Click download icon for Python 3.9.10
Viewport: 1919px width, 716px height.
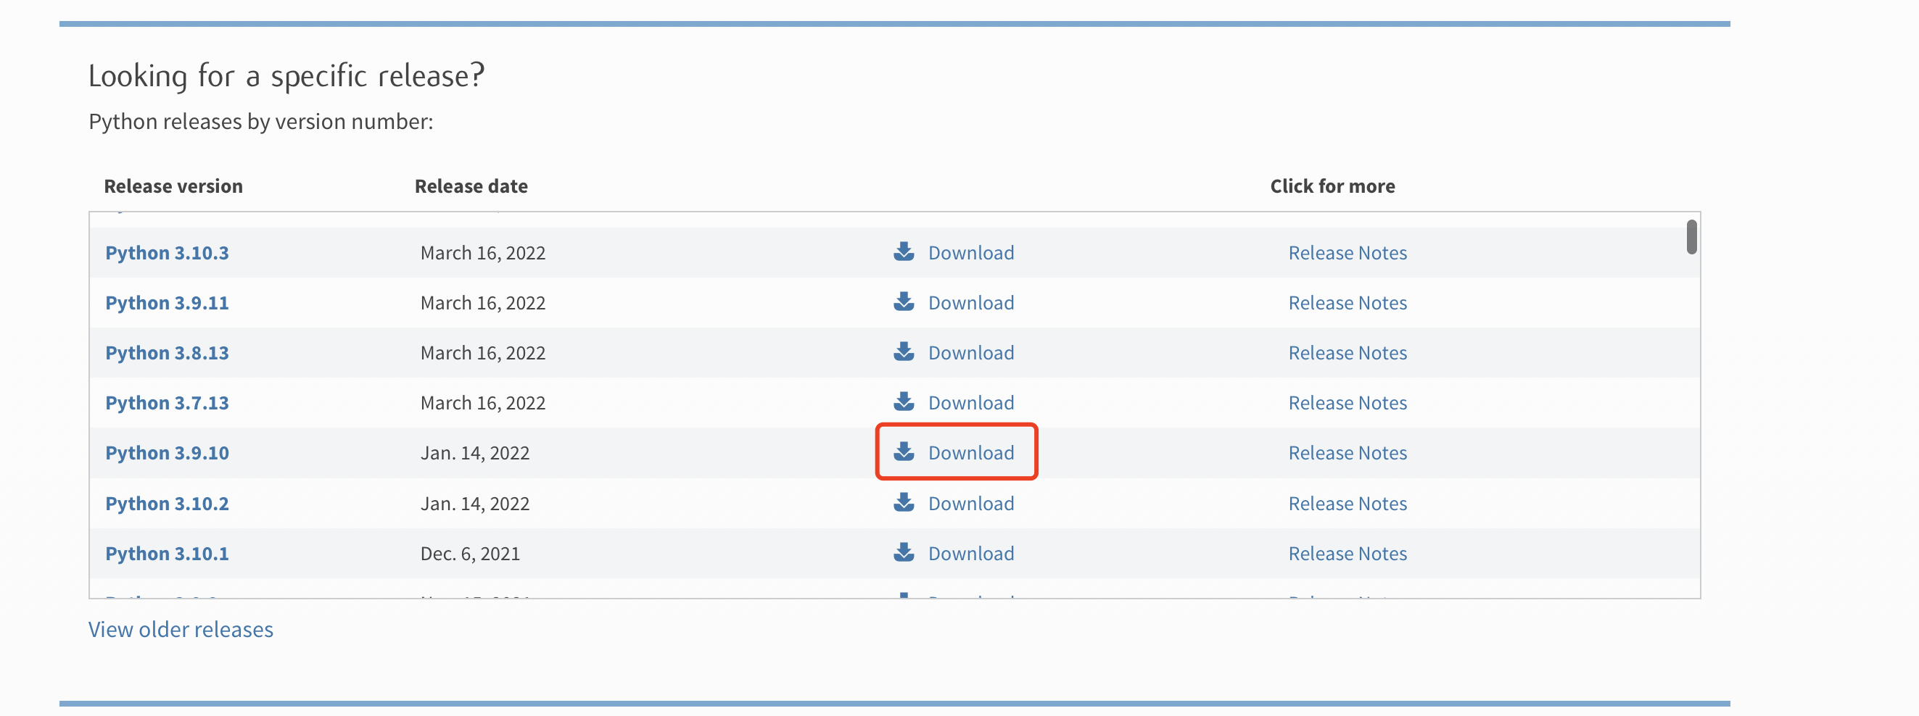coord(904,451)
